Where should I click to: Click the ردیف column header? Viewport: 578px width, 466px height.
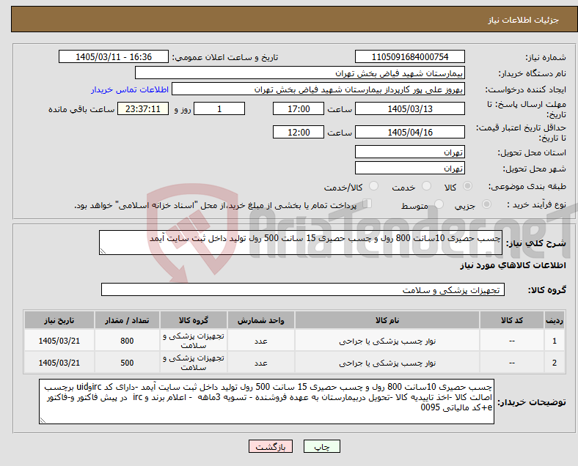(x=554, y=320)
